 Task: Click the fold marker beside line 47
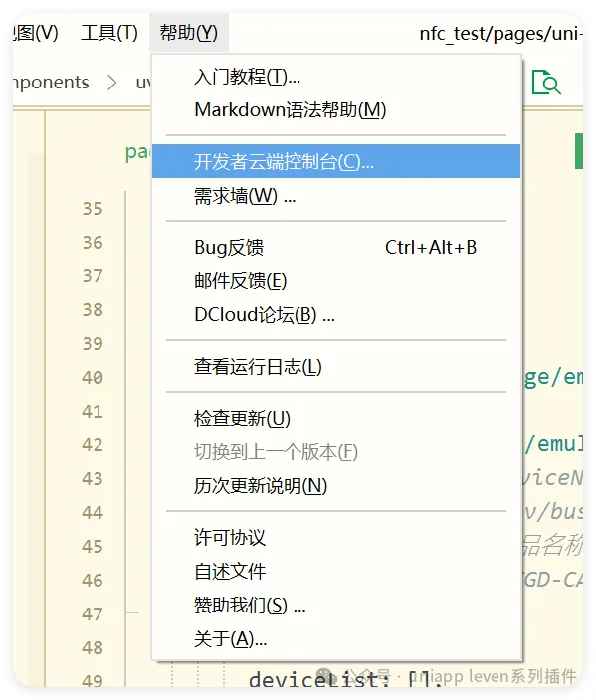pyautogui.click(x=132, y=612)
